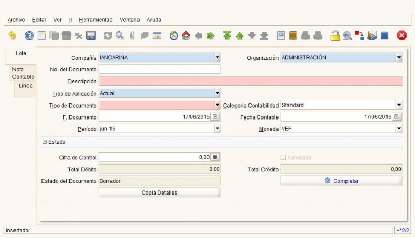415x238 pixels.
Task: Click the red Exit window icon
Action: pos(402,36)
